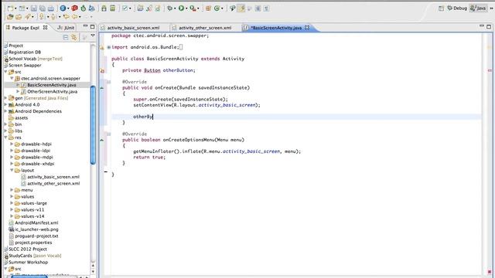Expand the Android Dependencies node
Viewport: 495px width, 278px height.
(5, 111)
